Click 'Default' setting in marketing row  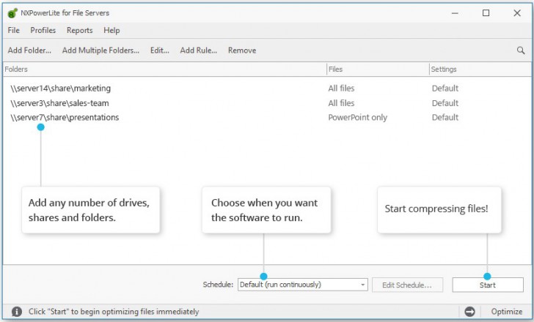pos(445,89)
